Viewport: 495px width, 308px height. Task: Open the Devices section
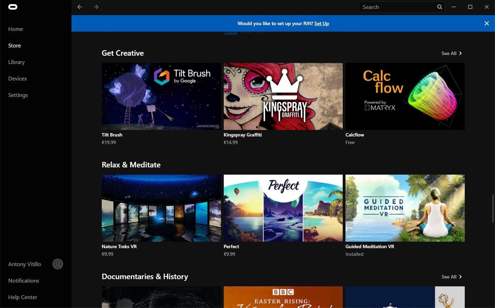click(x=18, y=79)
